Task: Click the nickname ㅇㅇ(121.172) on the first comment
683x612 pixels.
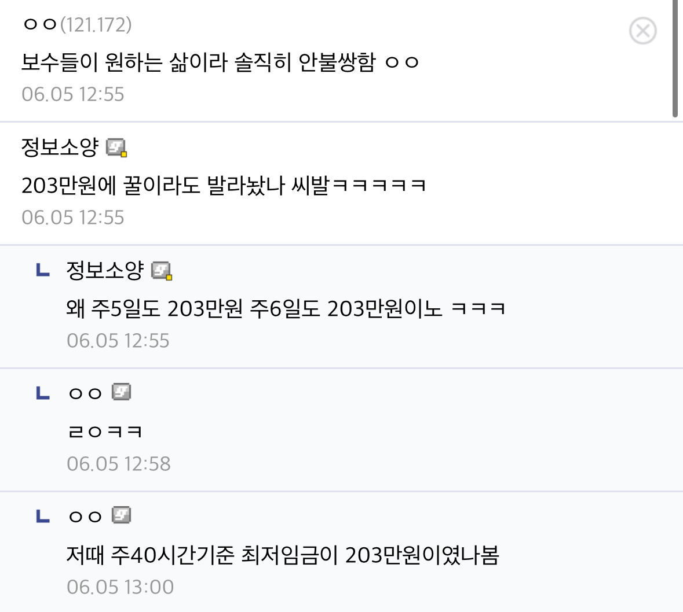Action: (72, 24)
